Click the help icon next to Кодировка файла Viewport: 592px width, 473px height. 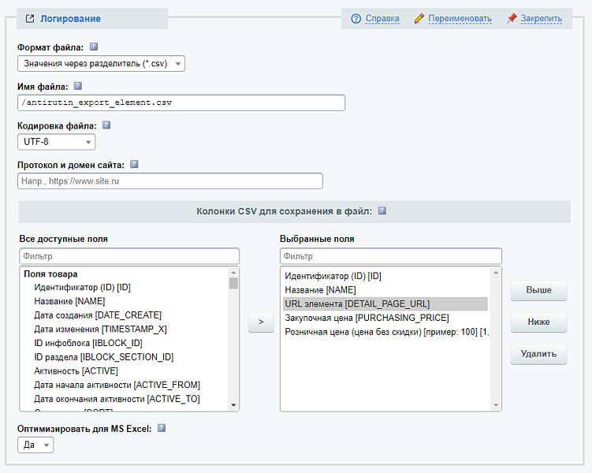(106, 125)
